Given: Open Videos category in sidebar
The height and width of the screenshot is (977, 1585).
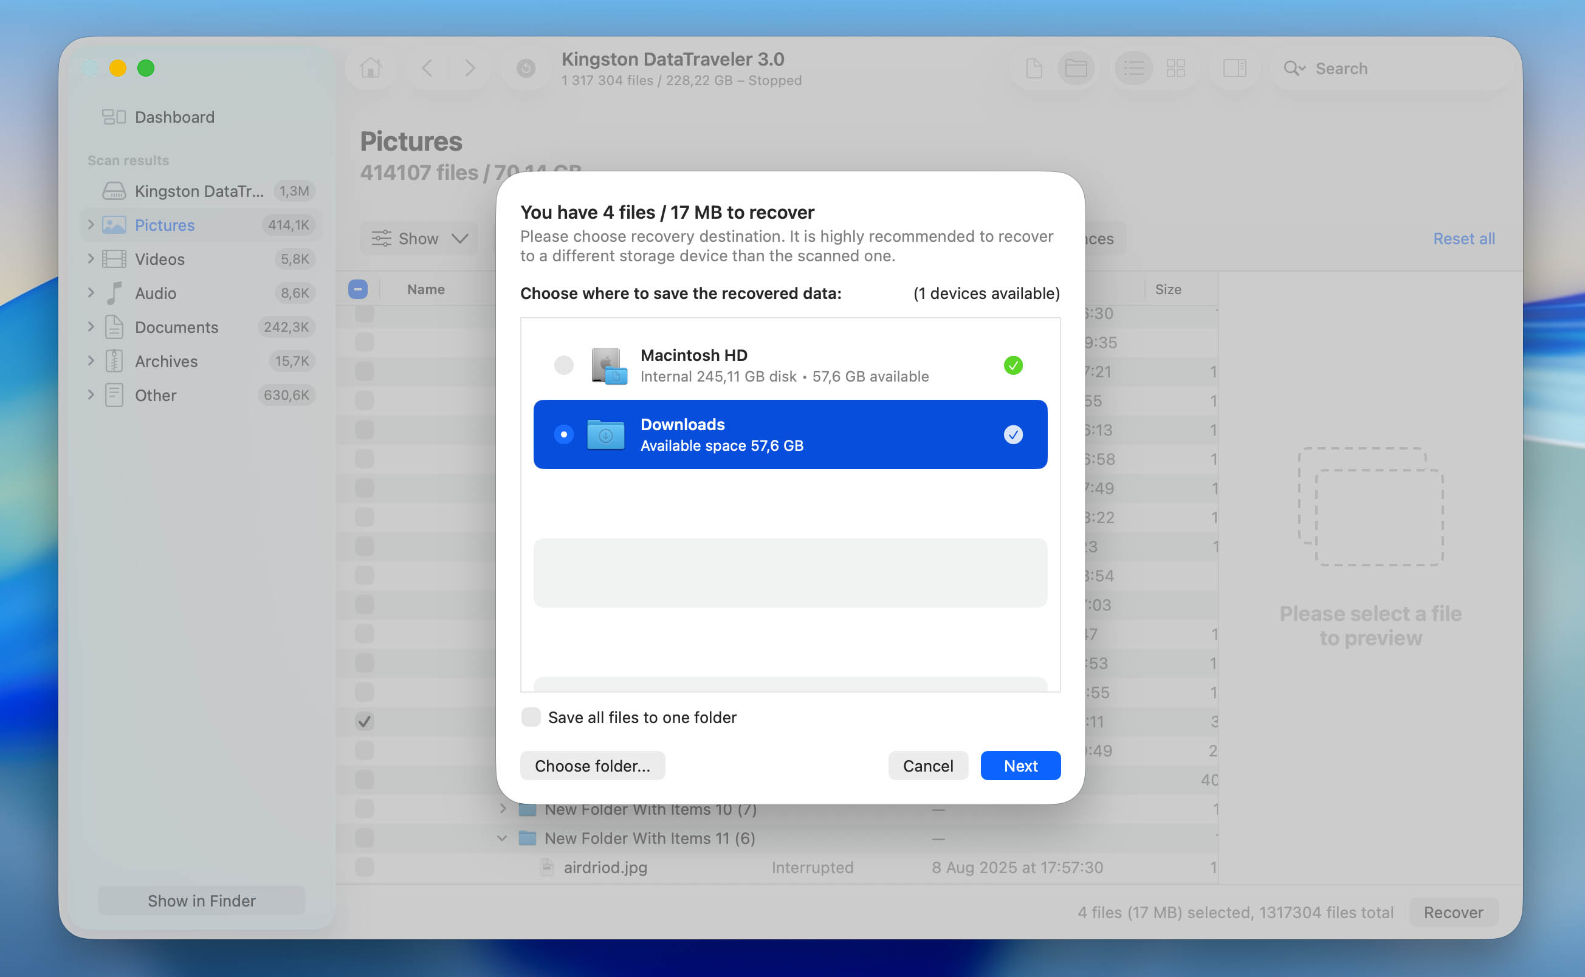Looking at the screenshot, I should click(x=202, y=259).
